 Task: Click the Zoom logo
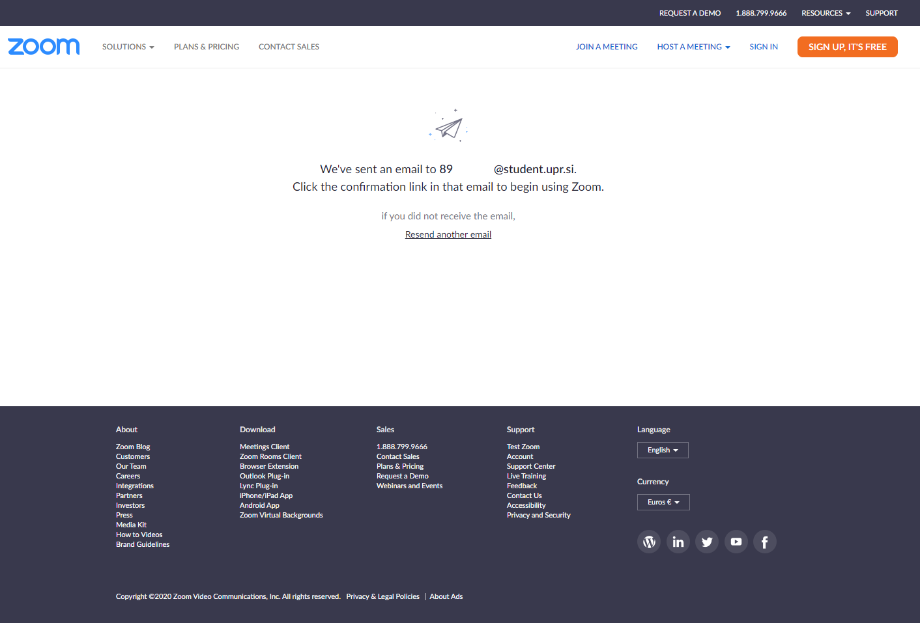[44, 46]
